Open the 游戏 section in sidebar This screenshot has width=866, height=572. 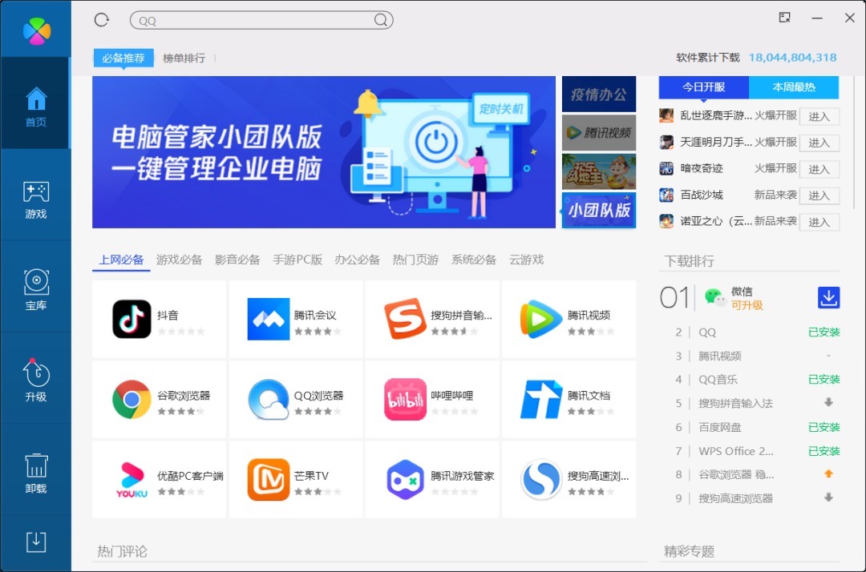pyautogui.click(x=35, y=199)
